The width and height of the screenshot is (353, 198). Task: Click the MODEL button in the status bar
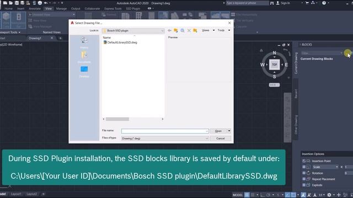tap(238, 195)
